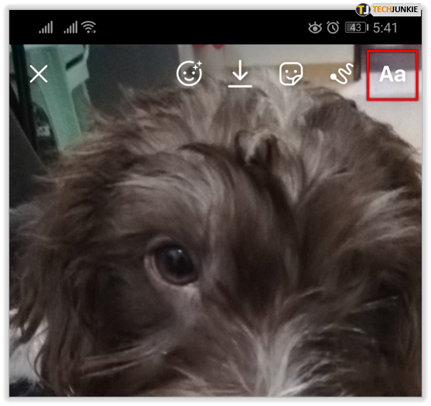Tap the empty black status bar center
Image resolution: width=431 pixels, height=406 pixels.
[200, 28]
